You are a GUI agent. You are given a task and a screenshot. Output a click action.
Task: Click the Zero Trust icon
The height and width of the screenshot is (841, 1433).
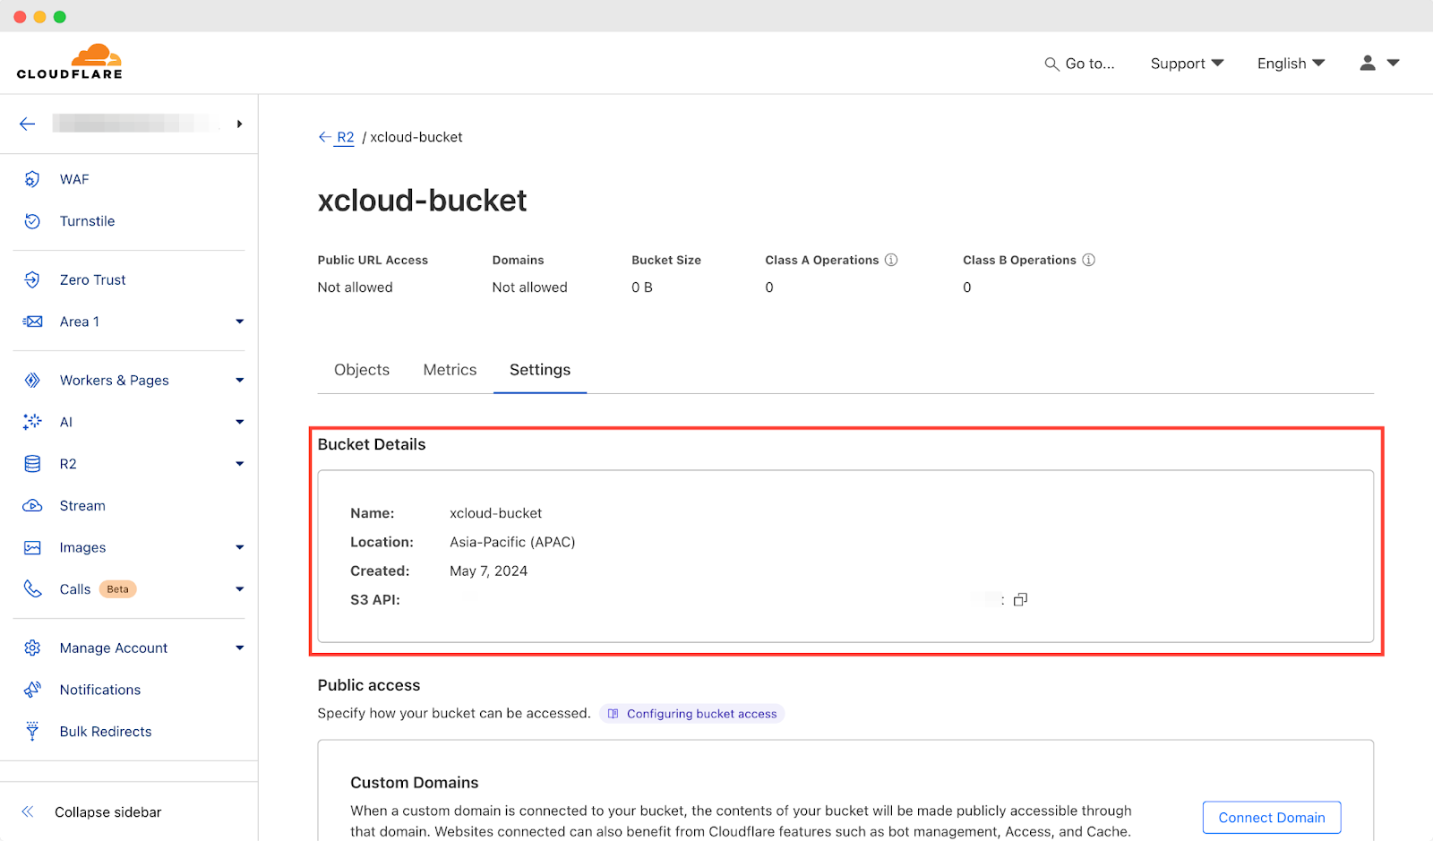tap(32, 279)
